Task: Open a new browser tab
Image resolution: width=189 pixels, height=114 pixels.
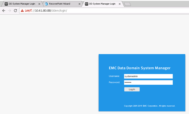Action: (127, 4)
